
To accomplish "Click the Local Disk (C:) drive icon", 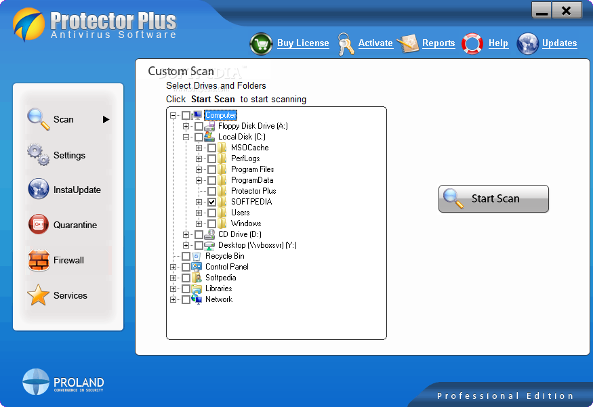I will (209, 136).
